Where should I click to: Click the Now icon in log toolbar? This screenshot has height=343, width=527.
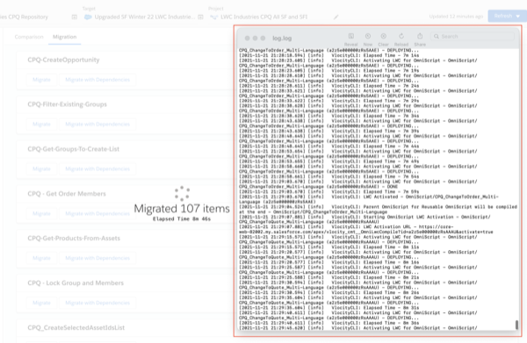tap(368, 36)
